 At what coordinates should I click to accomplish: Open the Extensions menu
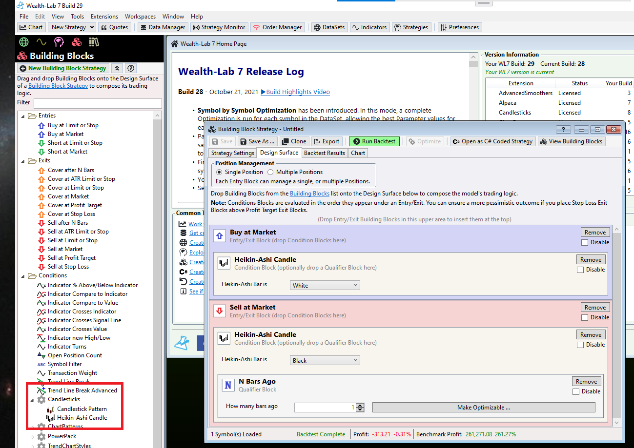coord(104,17)
